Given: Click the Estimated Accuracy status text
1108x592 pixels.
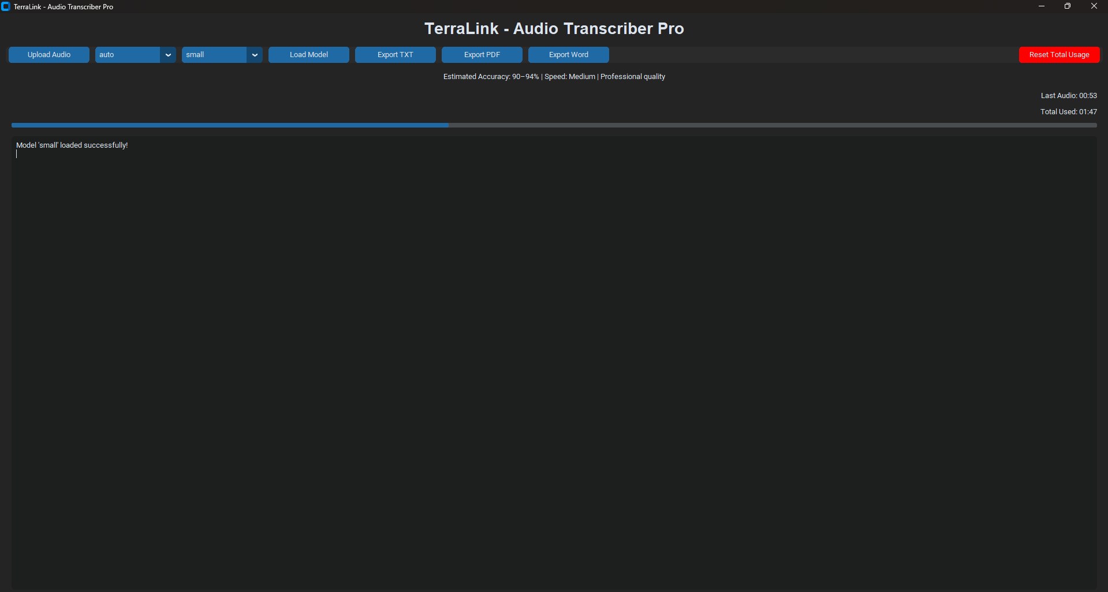Looking at the screenshot, I should (554, 76).
